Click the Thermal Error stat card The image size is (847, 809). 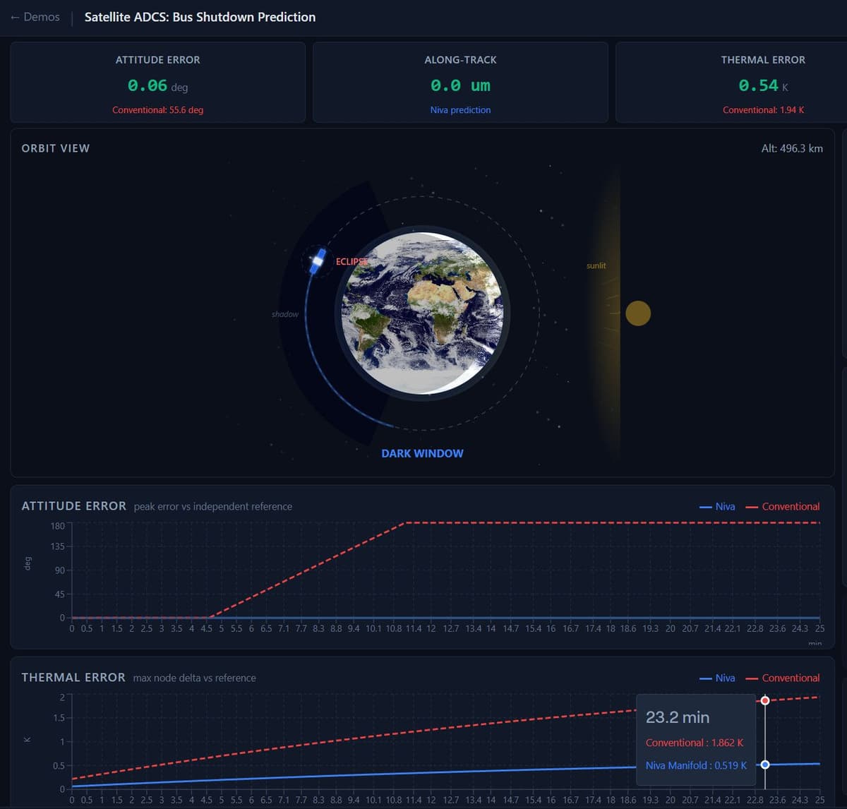[x=731, y=82]
